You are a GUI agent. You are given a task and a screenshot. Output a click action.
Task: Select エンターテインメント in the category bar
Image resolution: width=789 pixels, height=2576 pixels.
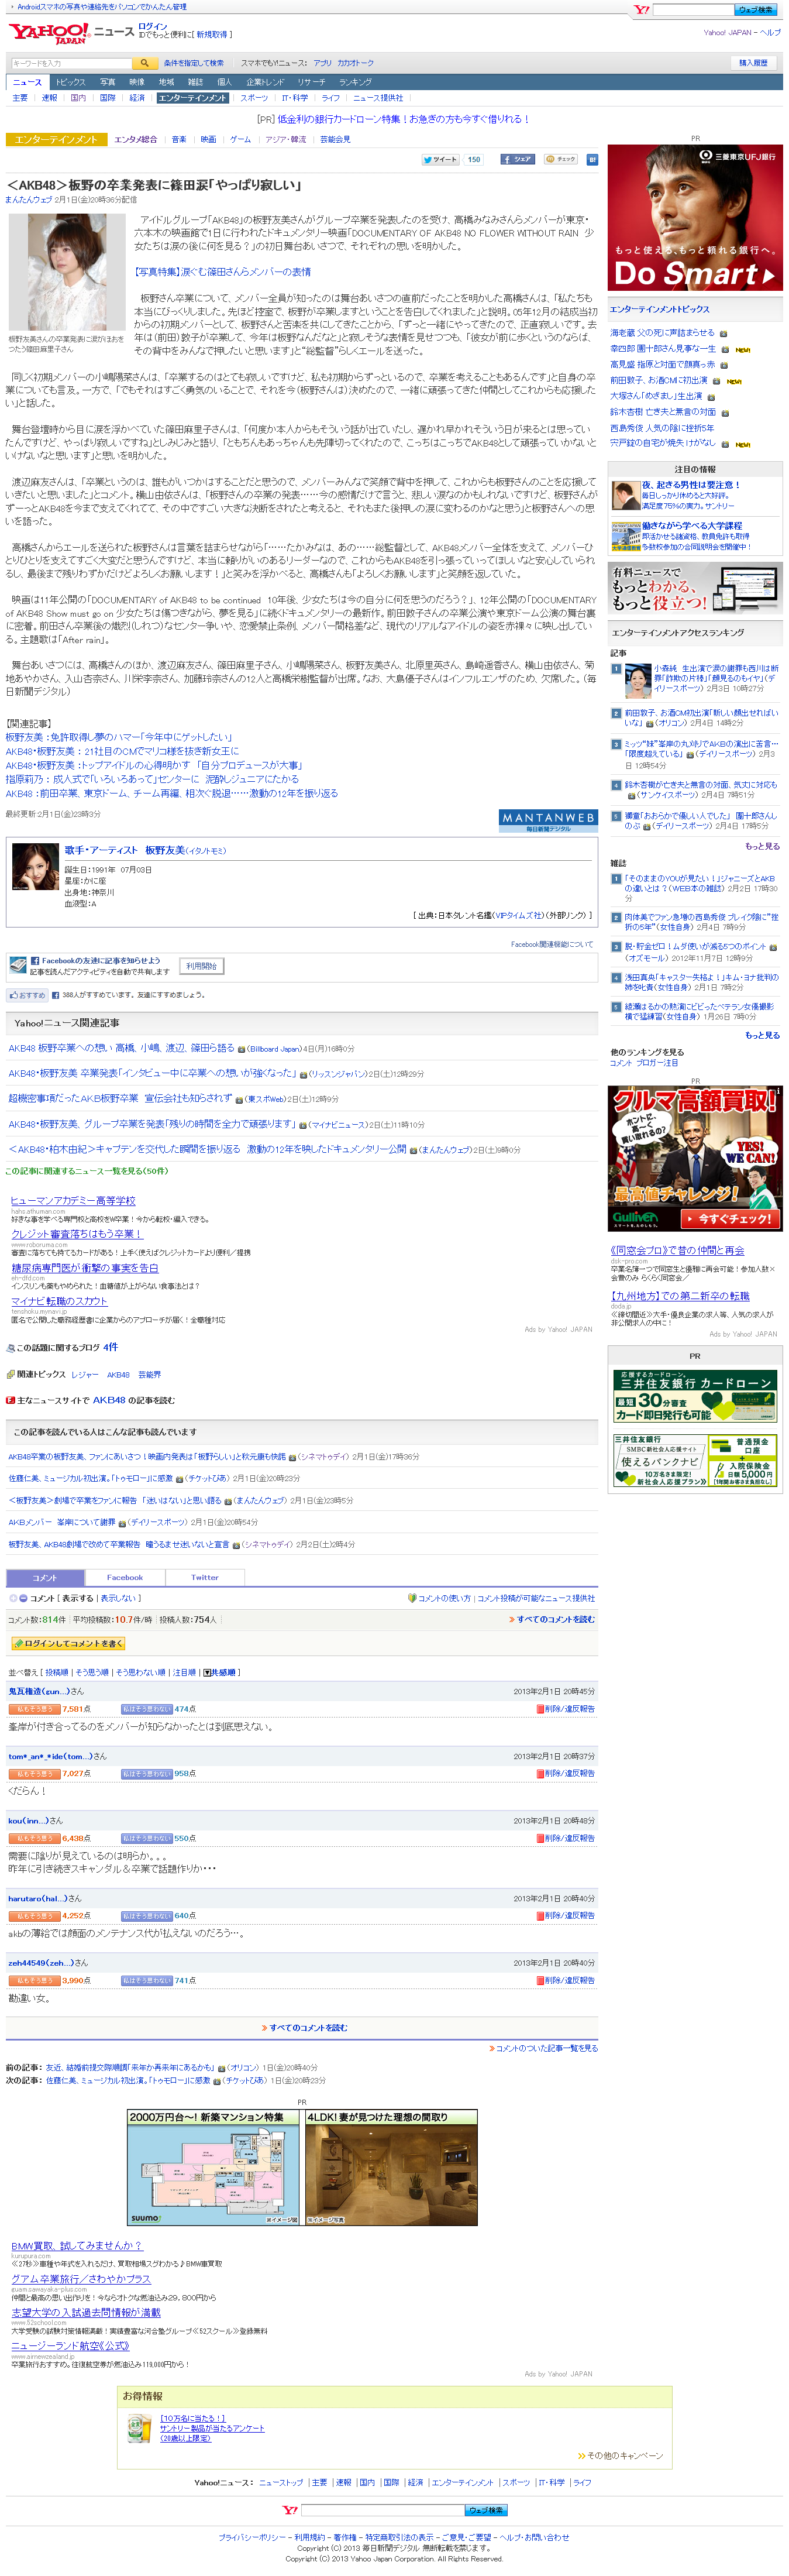pos(193,98)
